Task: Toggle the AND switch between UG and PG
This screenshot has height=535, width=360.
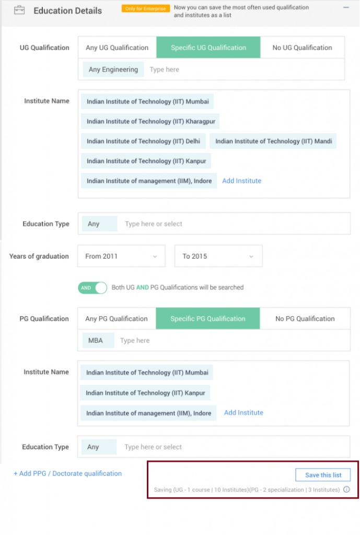Action: (92, 288)
